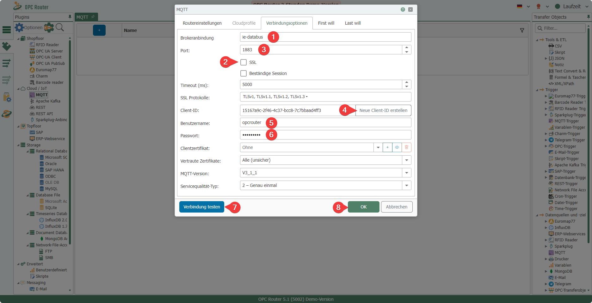Viewport: 592px width, 303px height.
Task: Select the MQTT plugin in Cloud / IoT
Action: click(x=41, y=95)
